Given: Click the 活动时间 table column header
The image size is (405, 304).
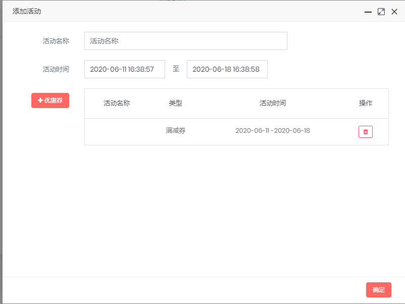Looking at the screenshot, I should coord(273,103).
